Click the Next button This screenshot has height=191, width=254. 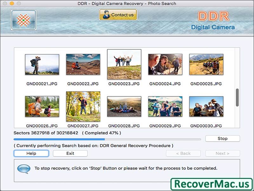tap(223, 153)
